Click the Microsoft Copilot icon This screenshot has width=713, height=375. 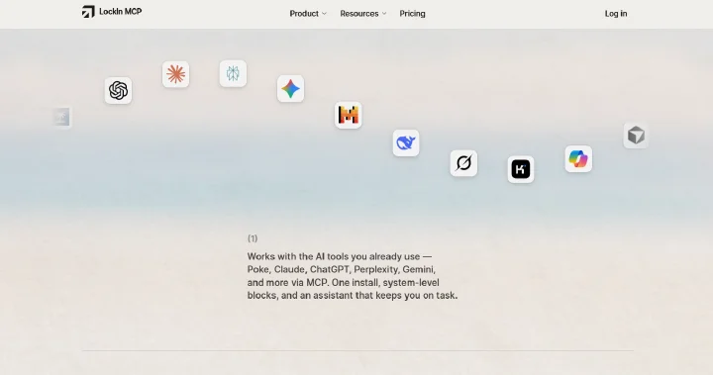(578, 159)
